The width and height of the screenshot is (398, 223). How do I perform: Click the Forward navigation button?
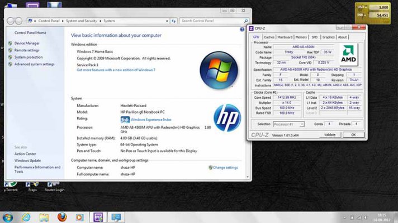click(18, 21)
